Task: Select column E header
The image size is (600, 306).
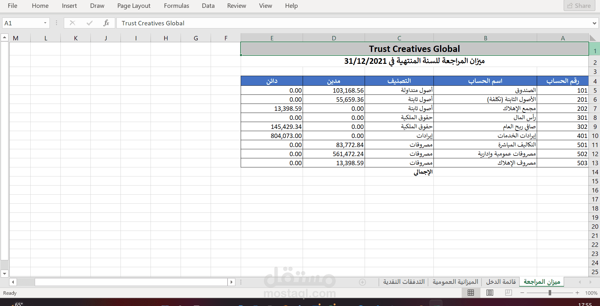Action: [272, 38]
